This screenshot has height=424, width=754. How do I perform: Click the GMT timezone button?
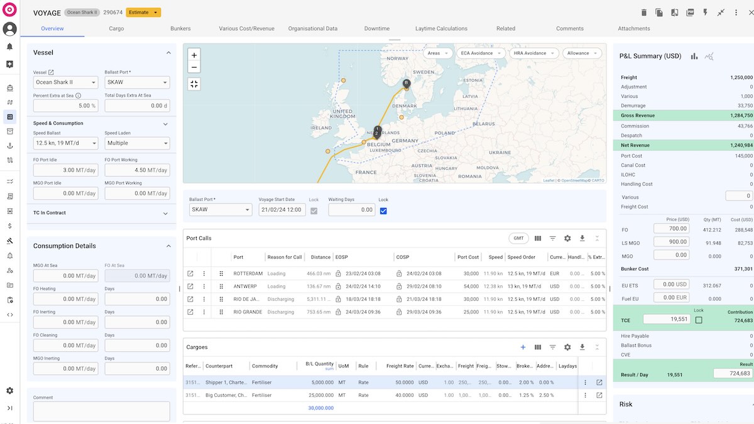tap(518, 239)
